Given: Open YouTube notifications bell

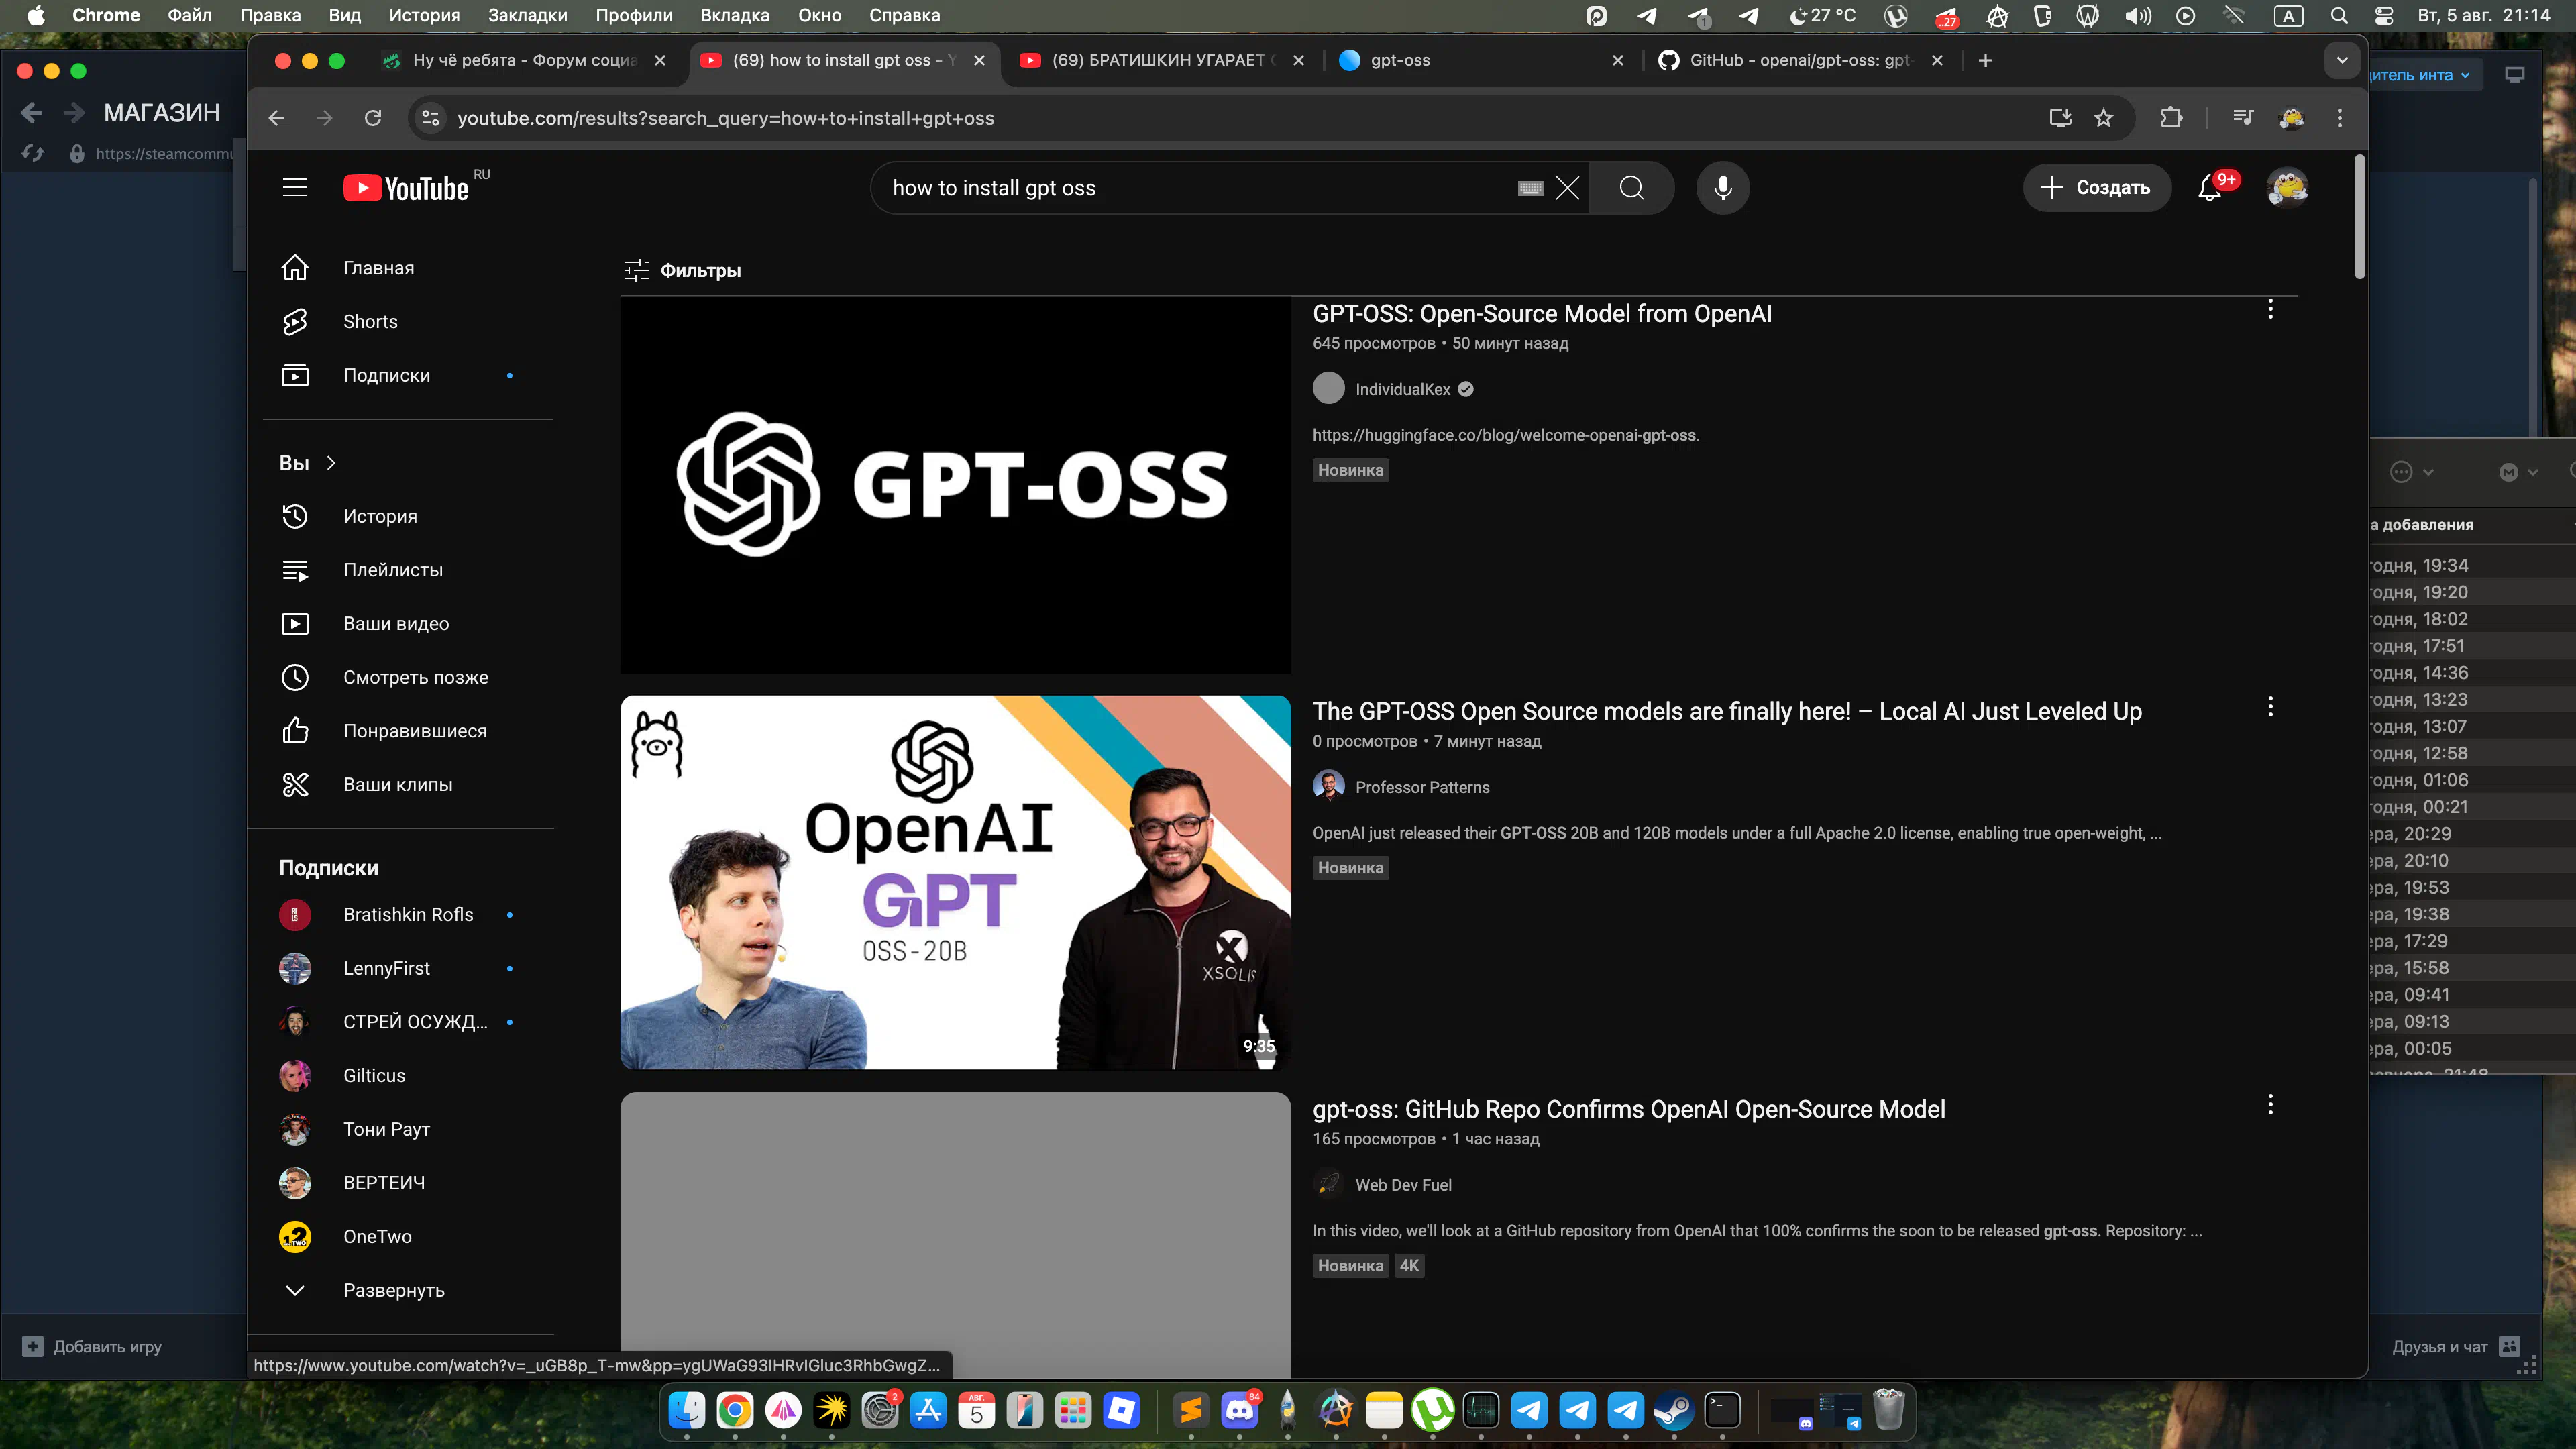Looking at the screenshot, I should point(2210,188).
